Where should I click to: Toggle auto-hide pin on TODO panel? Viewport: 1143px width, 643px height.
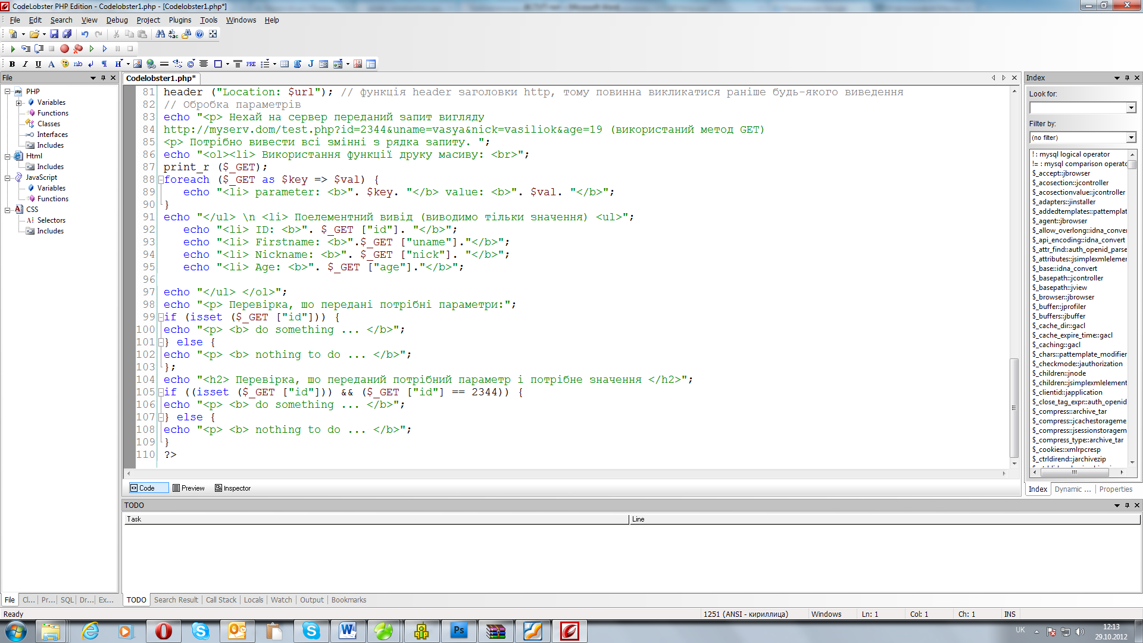1127,505
